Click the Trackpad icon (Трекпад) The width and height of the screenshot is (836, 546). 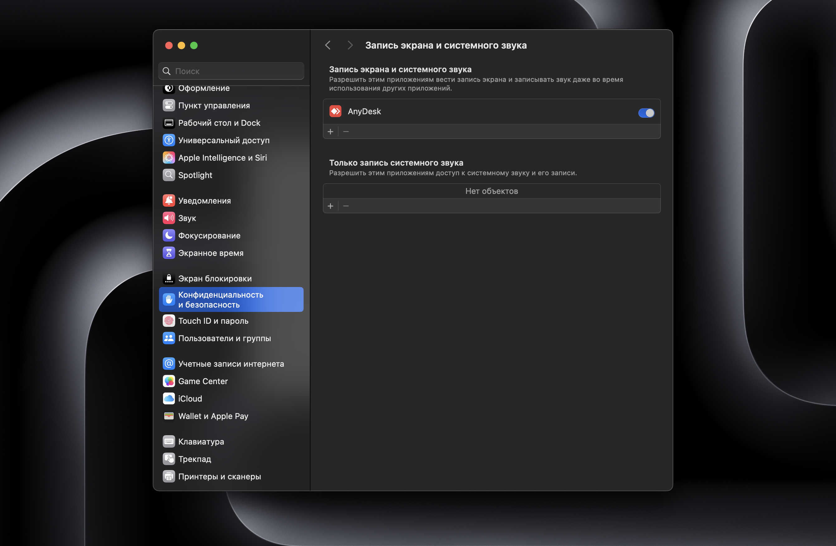pyautogui.click(x=169, y=459)
